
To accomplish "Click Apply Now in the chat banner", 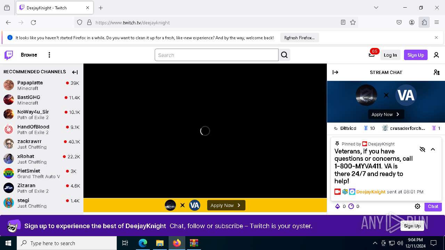I will (x=386, y=114).
